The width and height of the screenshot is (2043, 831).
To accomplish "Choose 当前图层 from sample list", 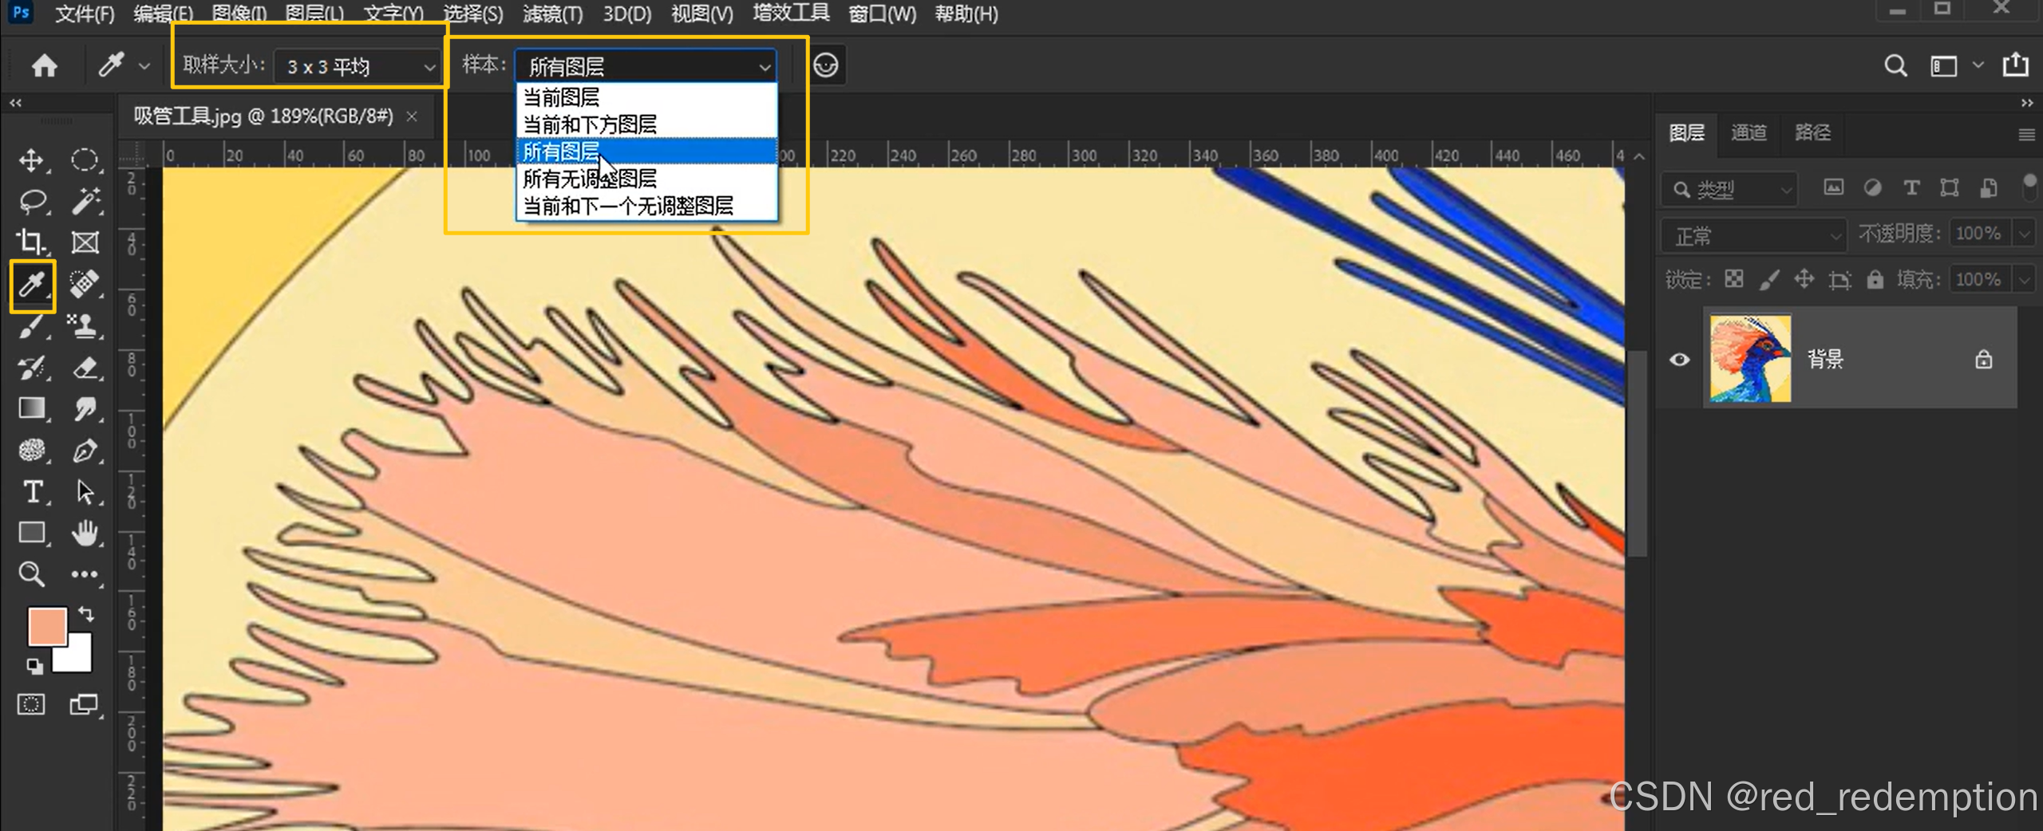I will 646,97.
